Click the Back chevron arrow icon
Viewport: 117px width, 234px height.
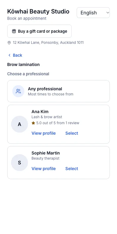click(9, 55)
